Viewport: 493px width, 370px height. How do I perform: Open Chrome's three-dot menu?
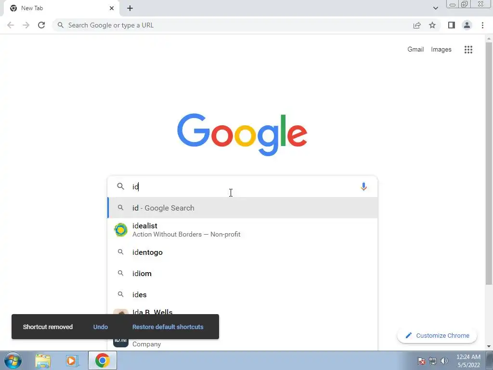coord(482,25)
